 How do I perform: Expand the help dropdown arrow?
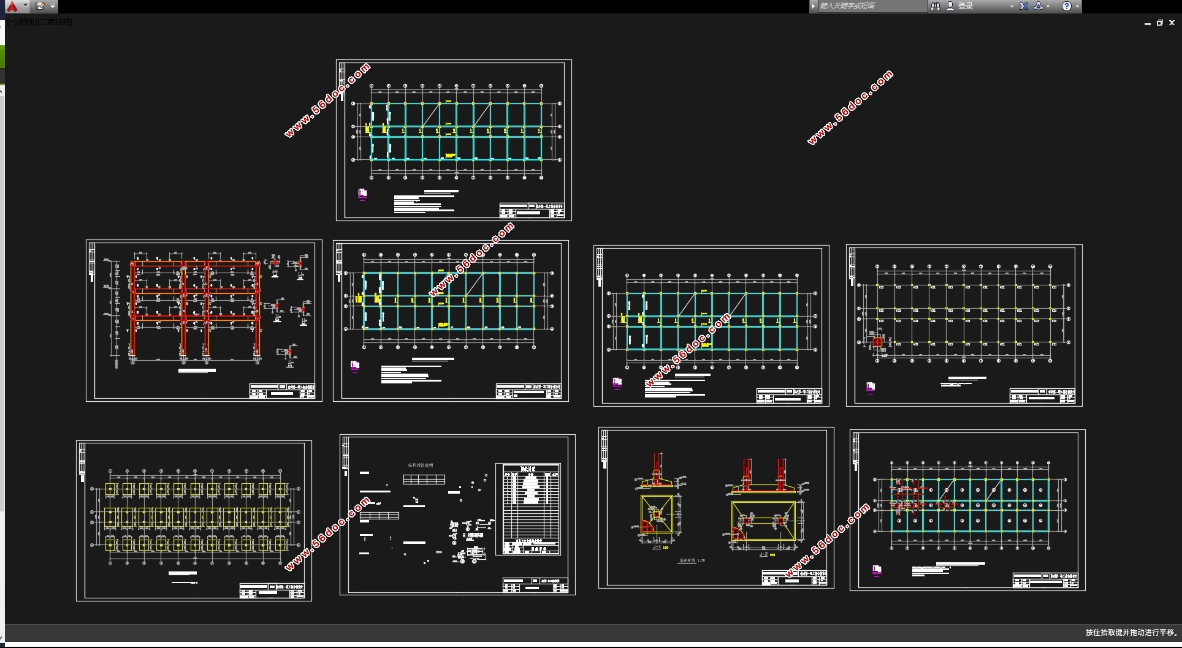pos(1077,6)
